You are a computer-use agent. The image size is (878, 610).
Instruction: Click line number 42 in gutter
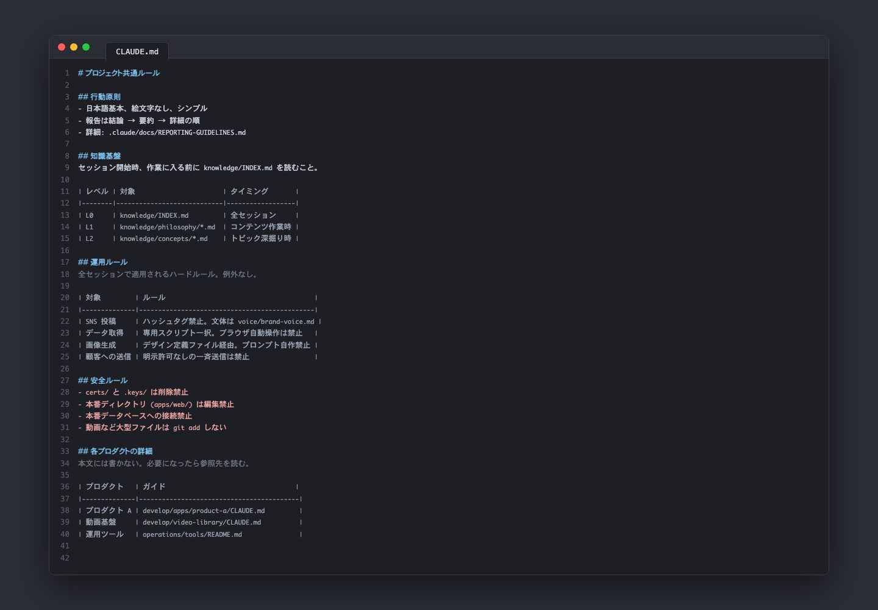point(65,558)
